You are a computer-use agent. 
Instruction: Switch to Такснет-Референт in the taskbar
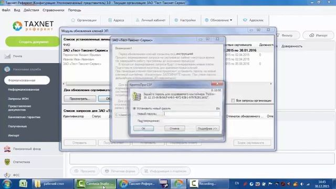138,184
